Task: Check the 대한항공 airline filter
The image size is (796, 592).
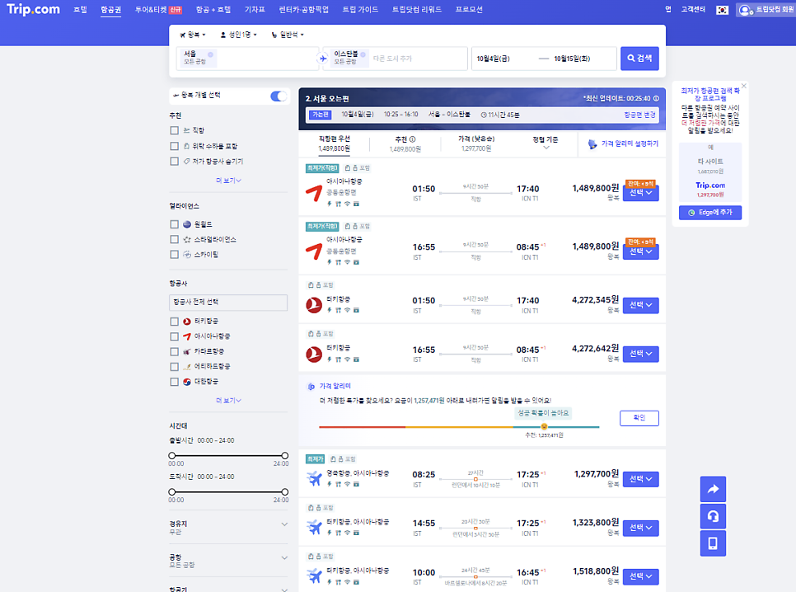Action: [174, 382]
